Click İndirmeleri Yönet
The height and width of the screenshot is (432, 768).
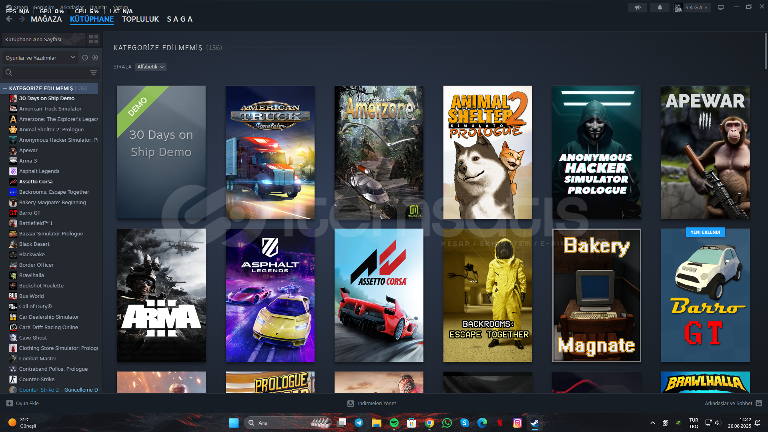click(x=377, y=403)
